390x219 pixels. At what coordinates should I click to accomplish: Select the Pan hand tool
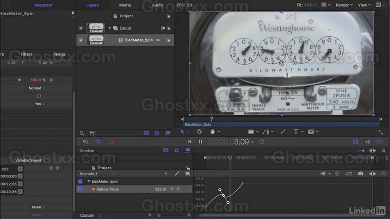pyautogui.click(x=212, y=131)
